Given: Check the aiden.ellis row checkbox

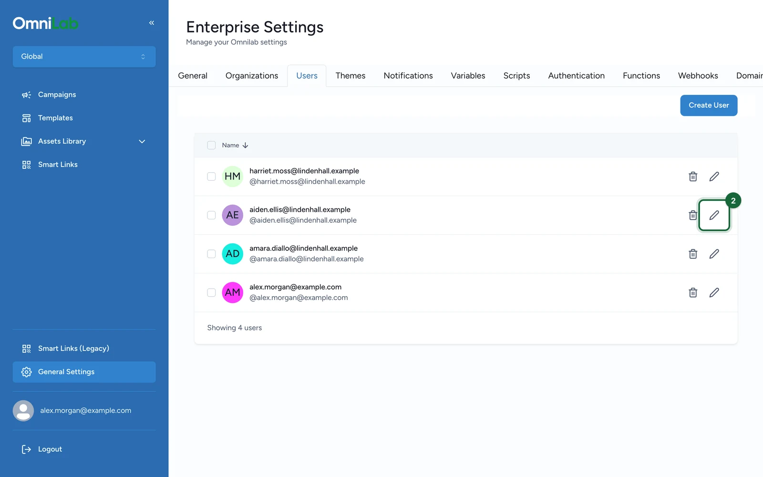Looking at the screenshot, I should [211, 215].
